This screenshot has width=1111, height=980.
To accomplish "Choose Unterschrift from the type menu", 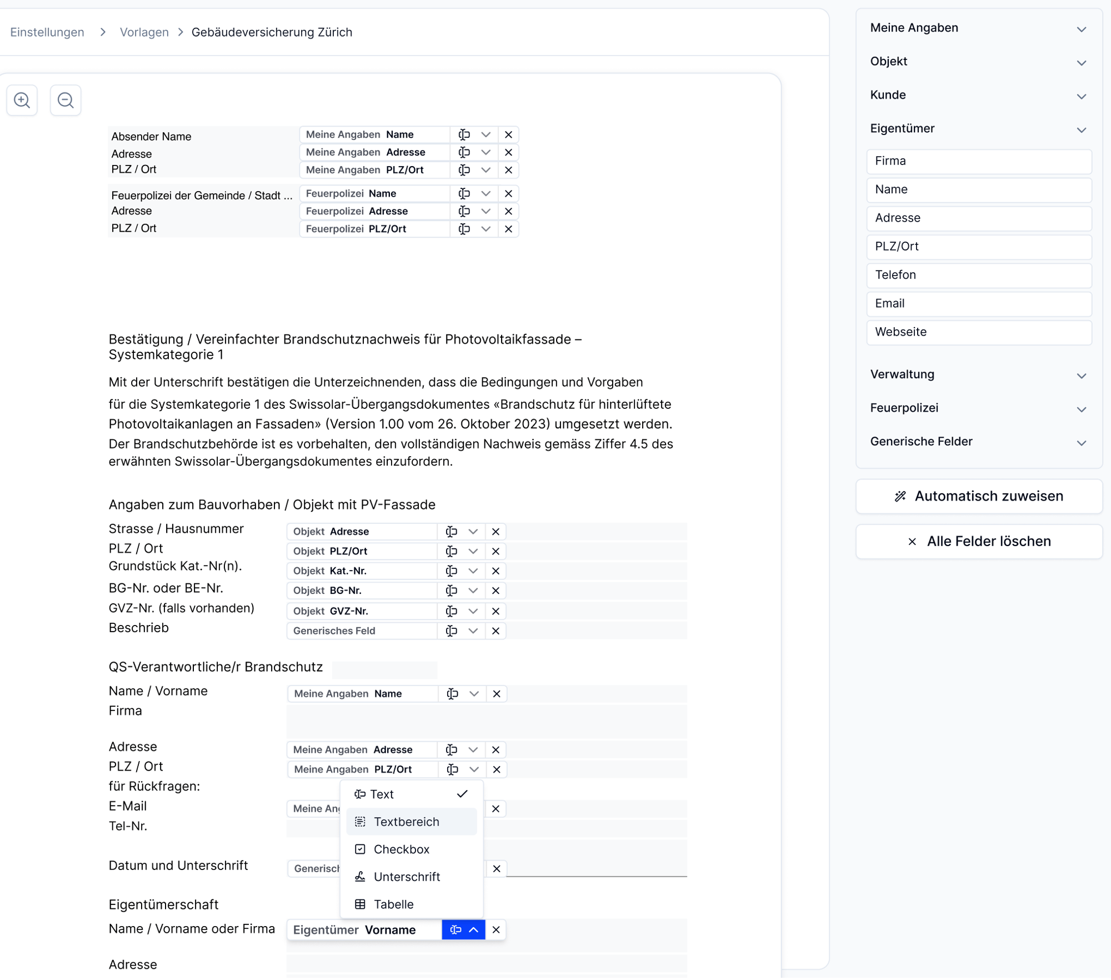I will pyautogui.click(x=412, y=877).
